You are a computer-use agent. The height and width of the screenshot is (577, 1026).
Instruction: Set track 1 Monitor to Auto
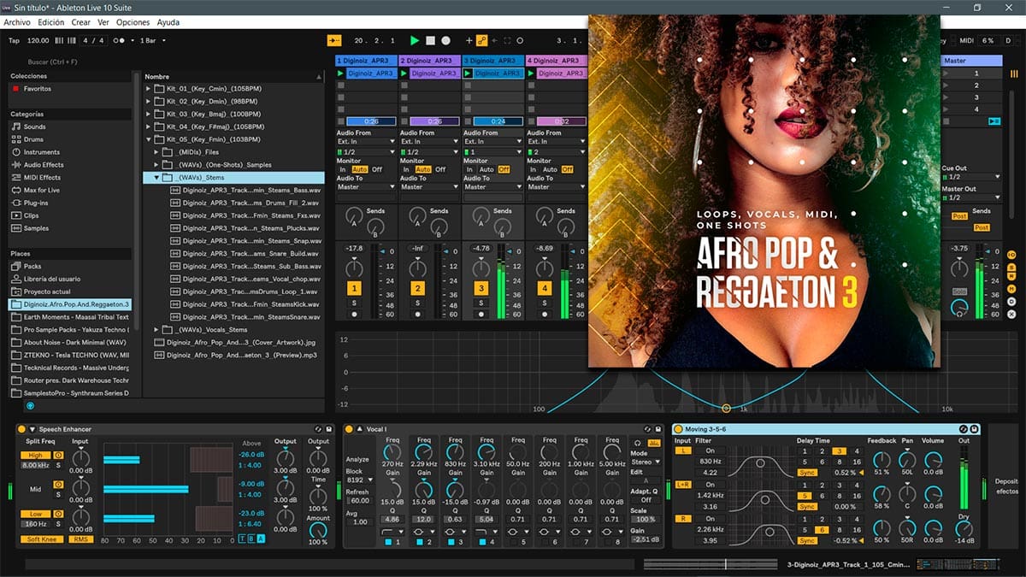(x=359, y=169)
